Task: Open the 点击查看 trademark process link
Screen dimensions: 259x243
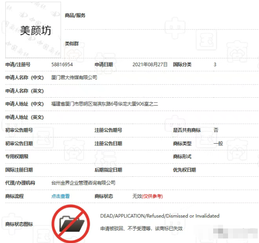Action: (x=60, y=196)
